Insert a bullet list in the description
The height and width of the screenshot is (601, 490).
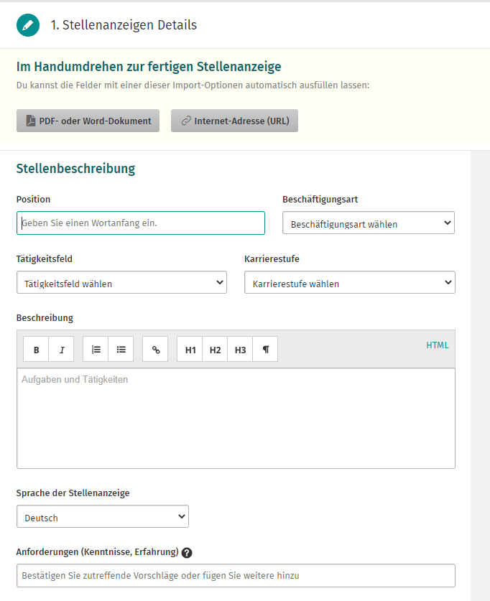click(121, 349)
